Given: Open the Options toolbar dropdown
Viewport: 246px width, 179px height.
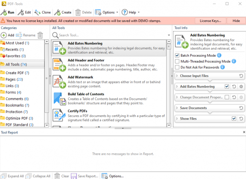Looking at the screenshot, I should (106, 12).
